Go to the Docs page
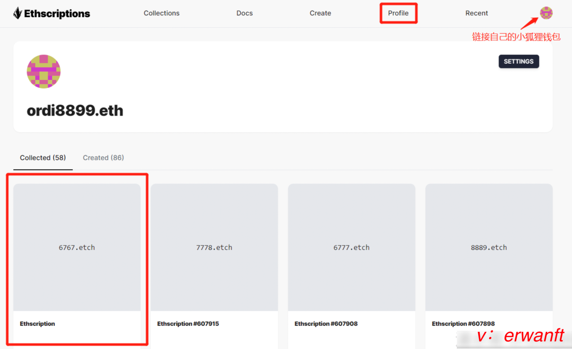This screenshot has height=349, width=572. (244, 13)
